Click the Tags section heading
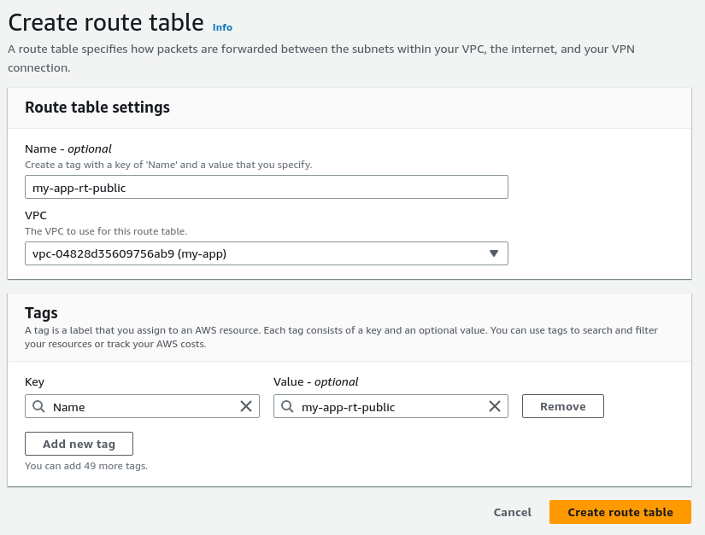Screen dimensions: 705x535 click(x=41, y=313)
